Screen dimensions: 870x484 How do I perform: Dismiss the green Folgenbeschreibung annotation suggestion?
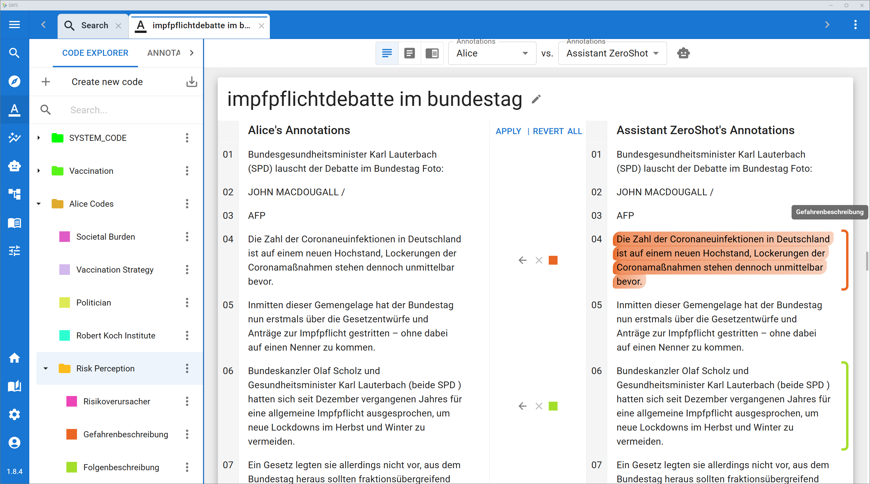point(539,406)
